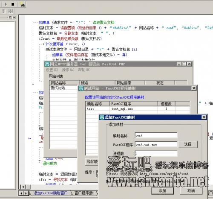Click the 计次循环首 (iCount, i) code line
Image resolution: width=213 pixels, height=199 pixels.
point(65,44)
